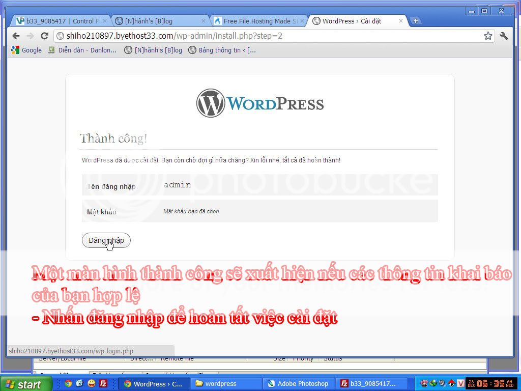Screen dimensions: 521x391
Task: Switch to b33_9085417 FileZilla taskbar button
Action: point(371,384)
